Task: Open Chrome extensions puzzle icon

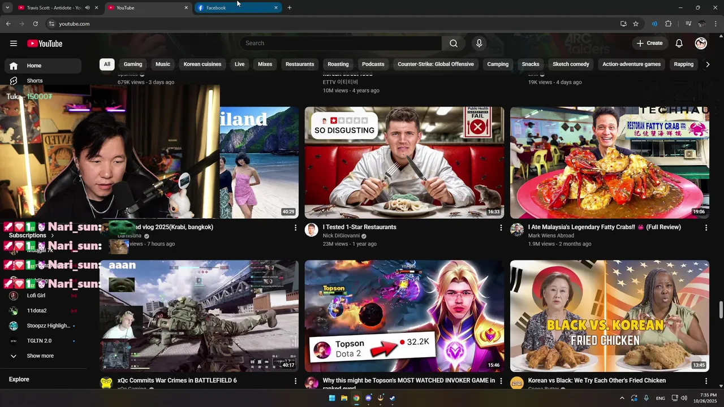Action: (669, 24)
